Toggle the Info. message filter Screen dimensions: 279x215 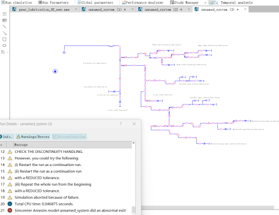pyautogui.click(x=7, y=137)
